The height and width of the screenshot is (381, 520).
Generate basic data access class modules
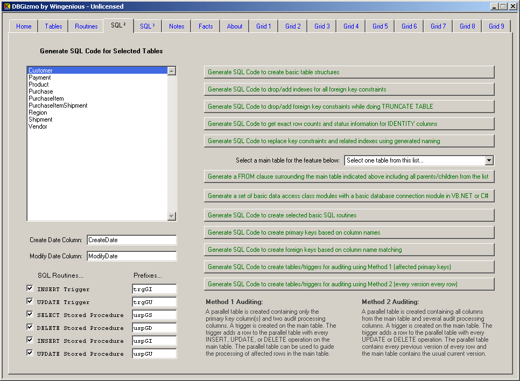[x=349, y=196]
